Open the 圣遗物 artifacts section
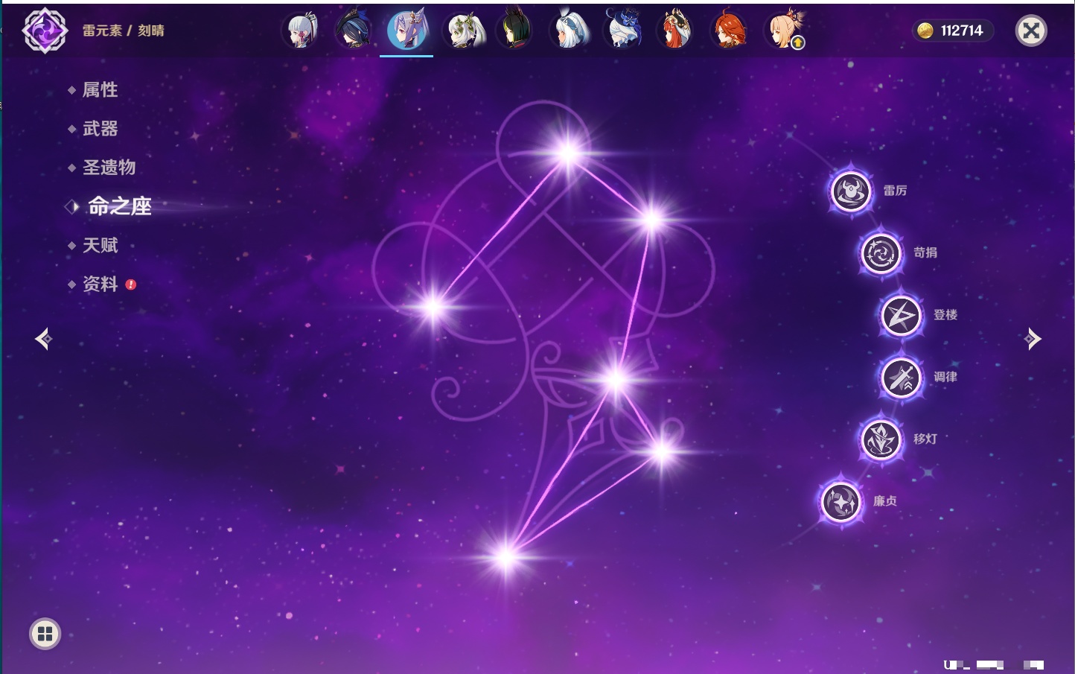 pyautogui.click(x=109, y=168)
